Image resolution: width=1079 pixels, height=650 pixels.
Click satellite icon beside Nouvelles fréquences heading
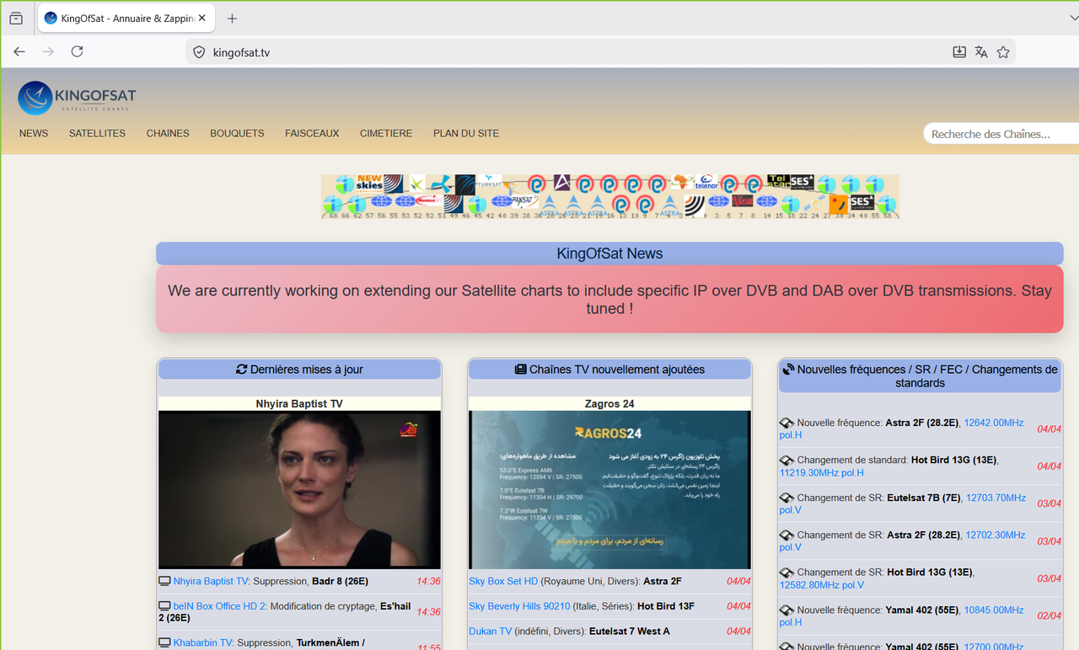789,369
